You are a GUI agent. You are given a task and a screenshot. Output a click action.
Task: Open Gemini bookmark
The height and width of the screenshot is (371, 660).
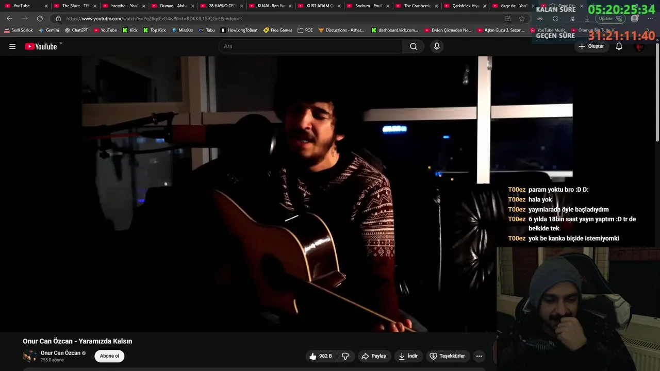[x=49, y=30]
